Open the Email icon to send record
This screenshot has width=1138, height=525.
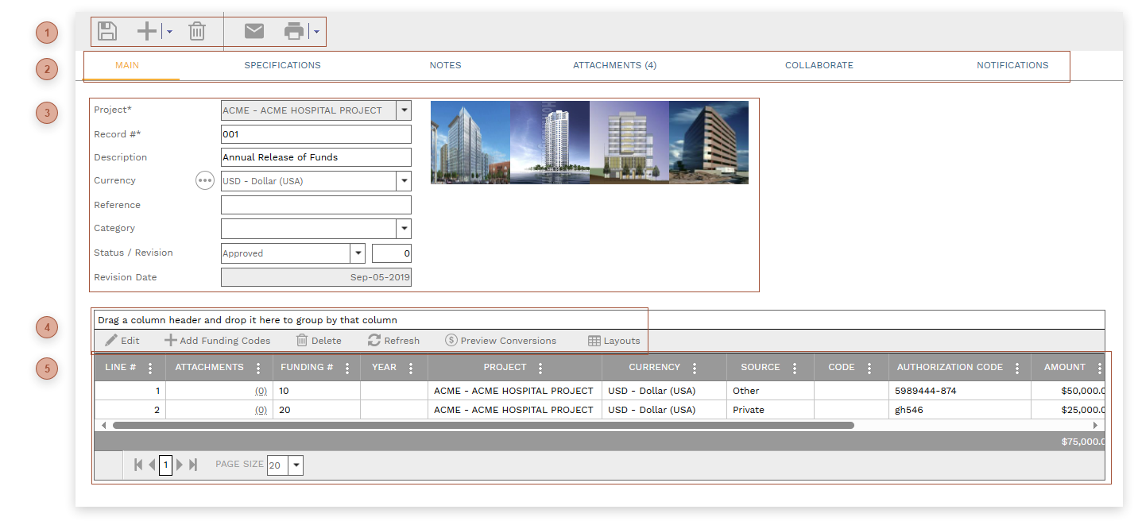254,31
